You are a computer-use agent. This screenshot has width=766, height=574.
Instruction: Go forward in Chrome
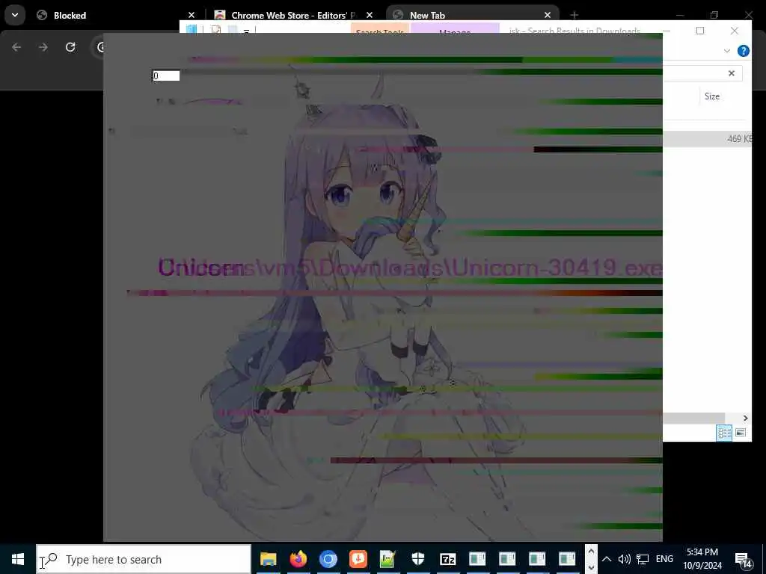coord(43,47)
